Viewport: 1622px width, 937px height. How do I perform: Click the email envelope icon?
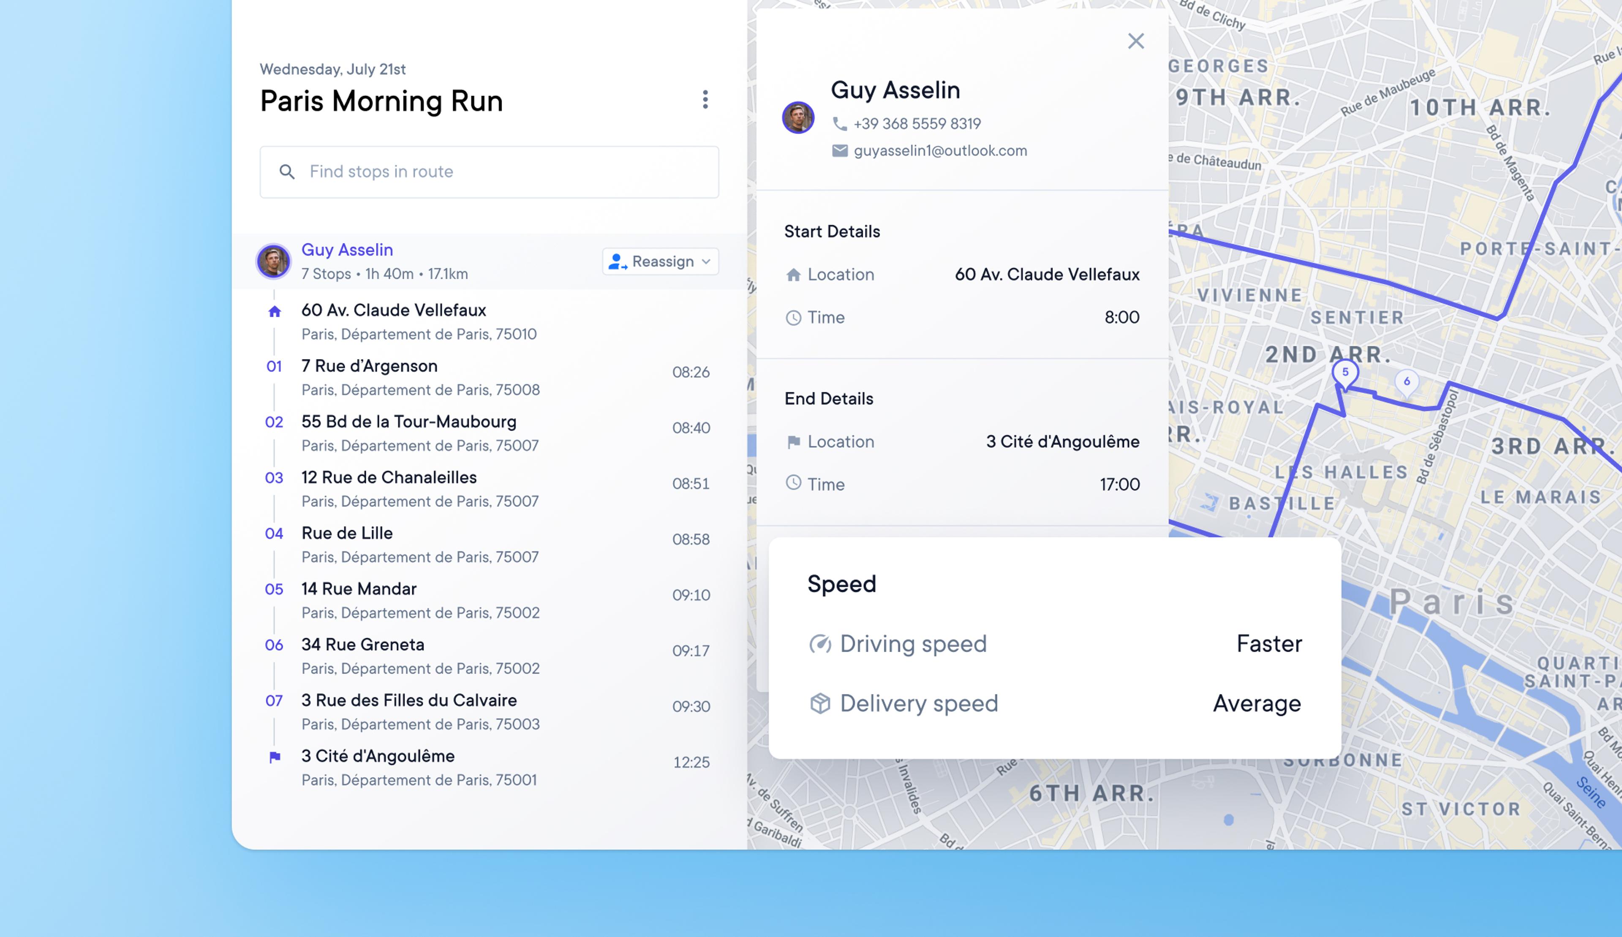click(x=840, y=150)
